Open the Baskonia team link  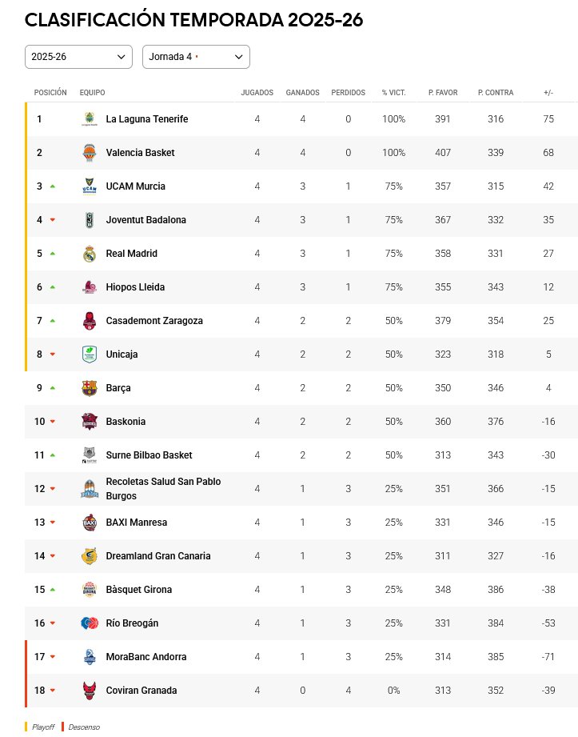[x=126, y=422]
